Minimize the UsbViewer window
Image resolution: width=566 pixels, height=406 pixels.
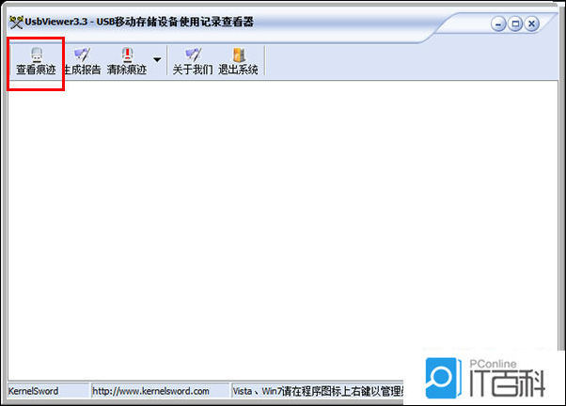click(498, 24)
